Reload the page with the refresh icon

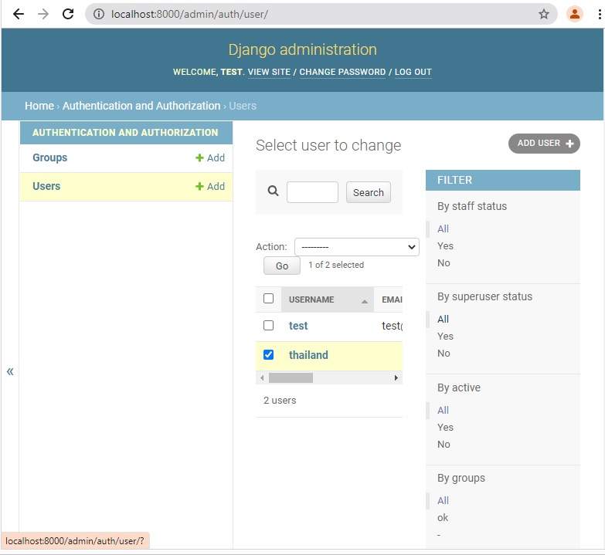coord(68,14)
